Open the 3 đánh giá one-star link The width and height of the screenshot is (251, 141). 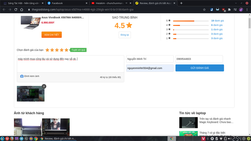(x=217, y=38)
